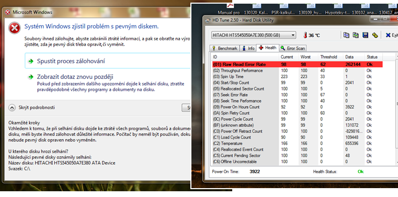Copy screenshot to clipboard icon

click(x=356, y=35)
